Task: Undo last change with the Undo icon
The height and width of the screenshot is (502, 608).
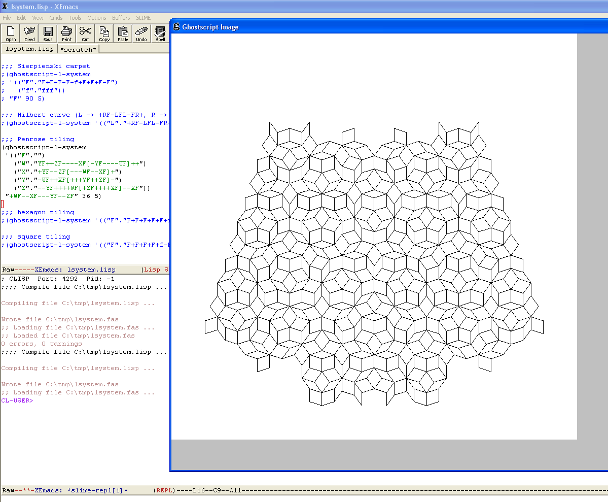Action: point(141,34)
